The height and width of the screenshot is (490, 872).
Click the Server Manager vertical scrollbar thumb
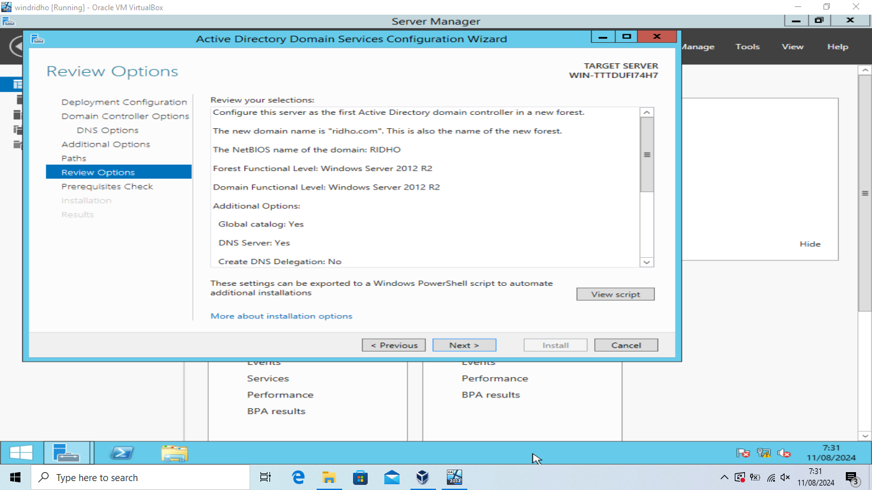tap(865, 193)
